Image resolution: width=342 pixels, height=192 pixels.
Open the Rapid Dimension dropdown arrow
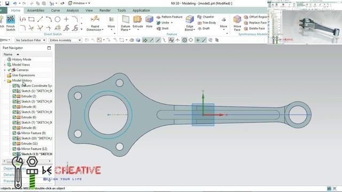pos(103,30)
